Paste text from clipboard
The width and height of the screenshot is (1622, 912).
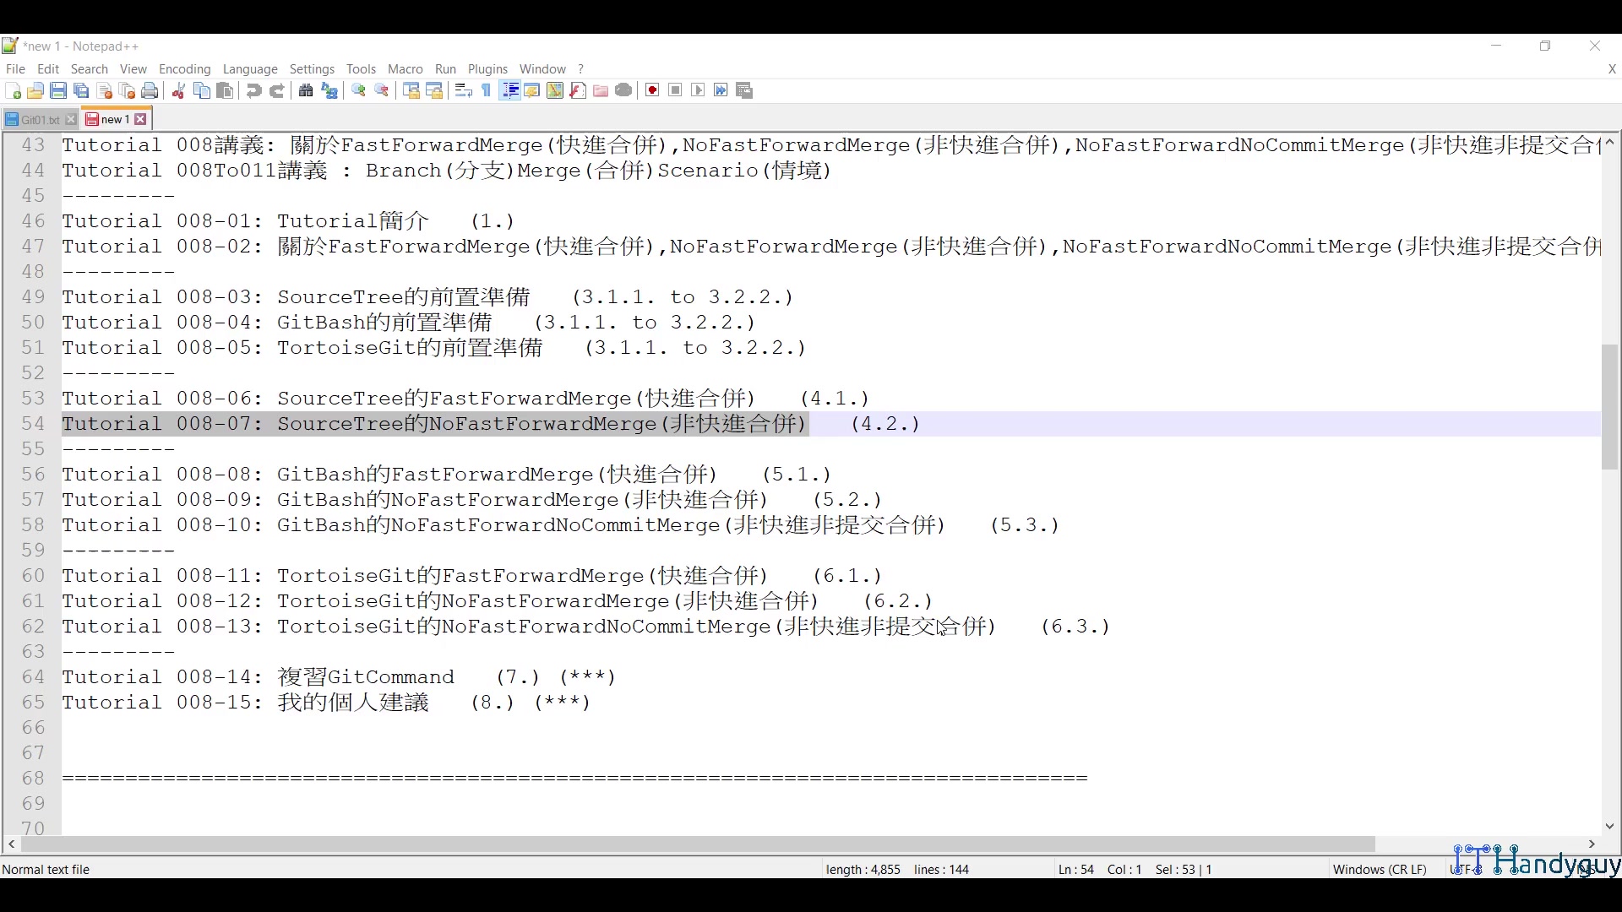225,90
